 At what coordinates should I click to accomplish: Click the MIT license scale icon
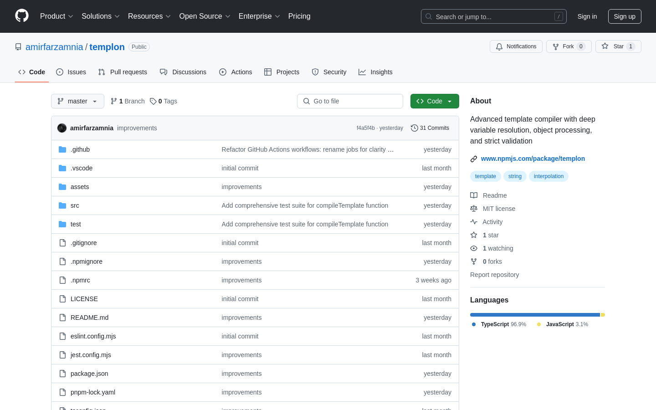474,209
